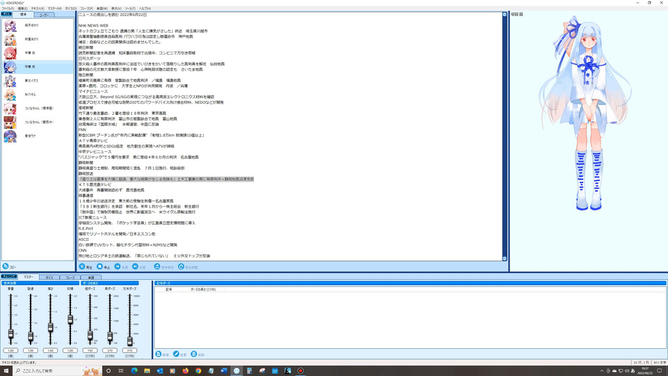This screenshot has width=668, height=376.
Task: Select the 琴葉 茜 voice avatar
Action: coord(10,53)
